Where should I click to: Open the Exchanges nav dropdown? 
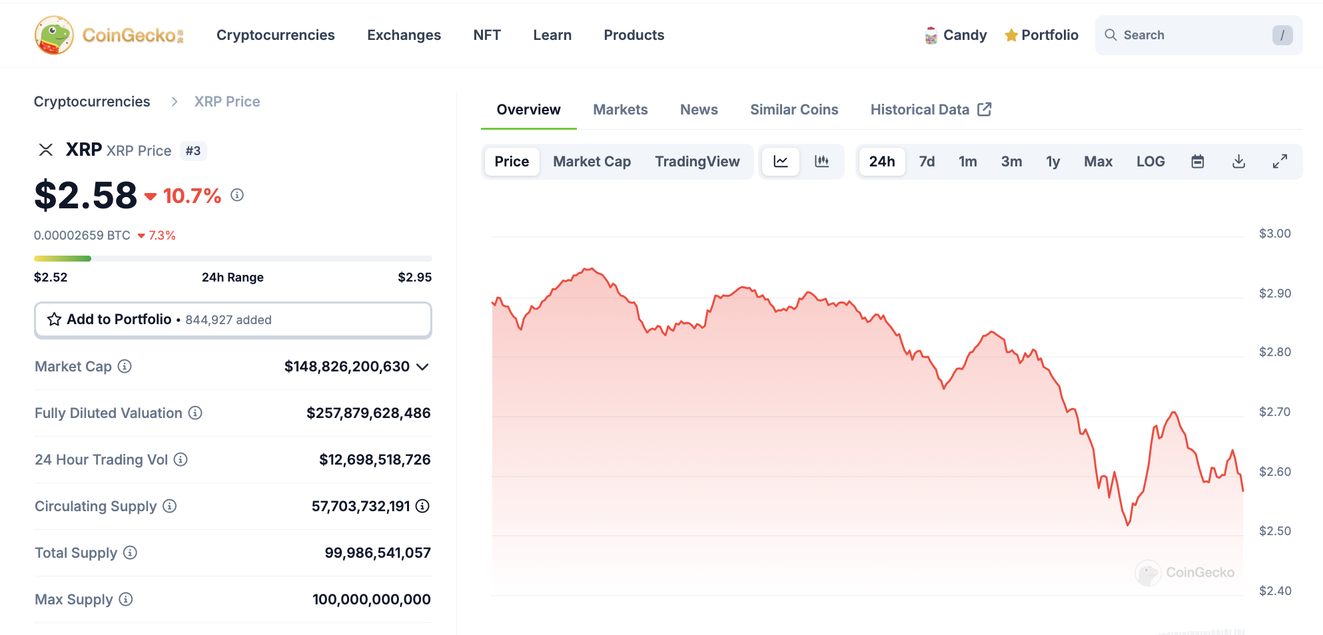404,35
